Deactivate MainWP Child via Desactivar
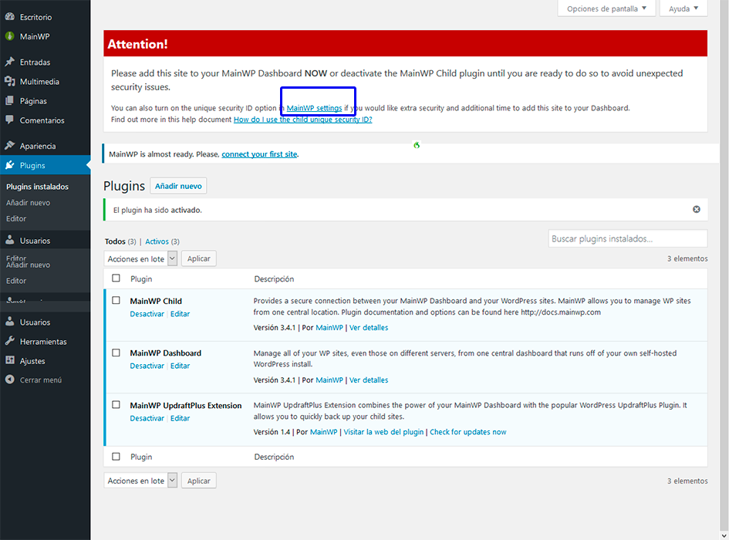This screenshot has width=729, height=540. (147, 314)
